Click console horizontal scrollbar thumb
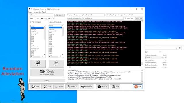184x103 pixels. [x=70, y=67]
